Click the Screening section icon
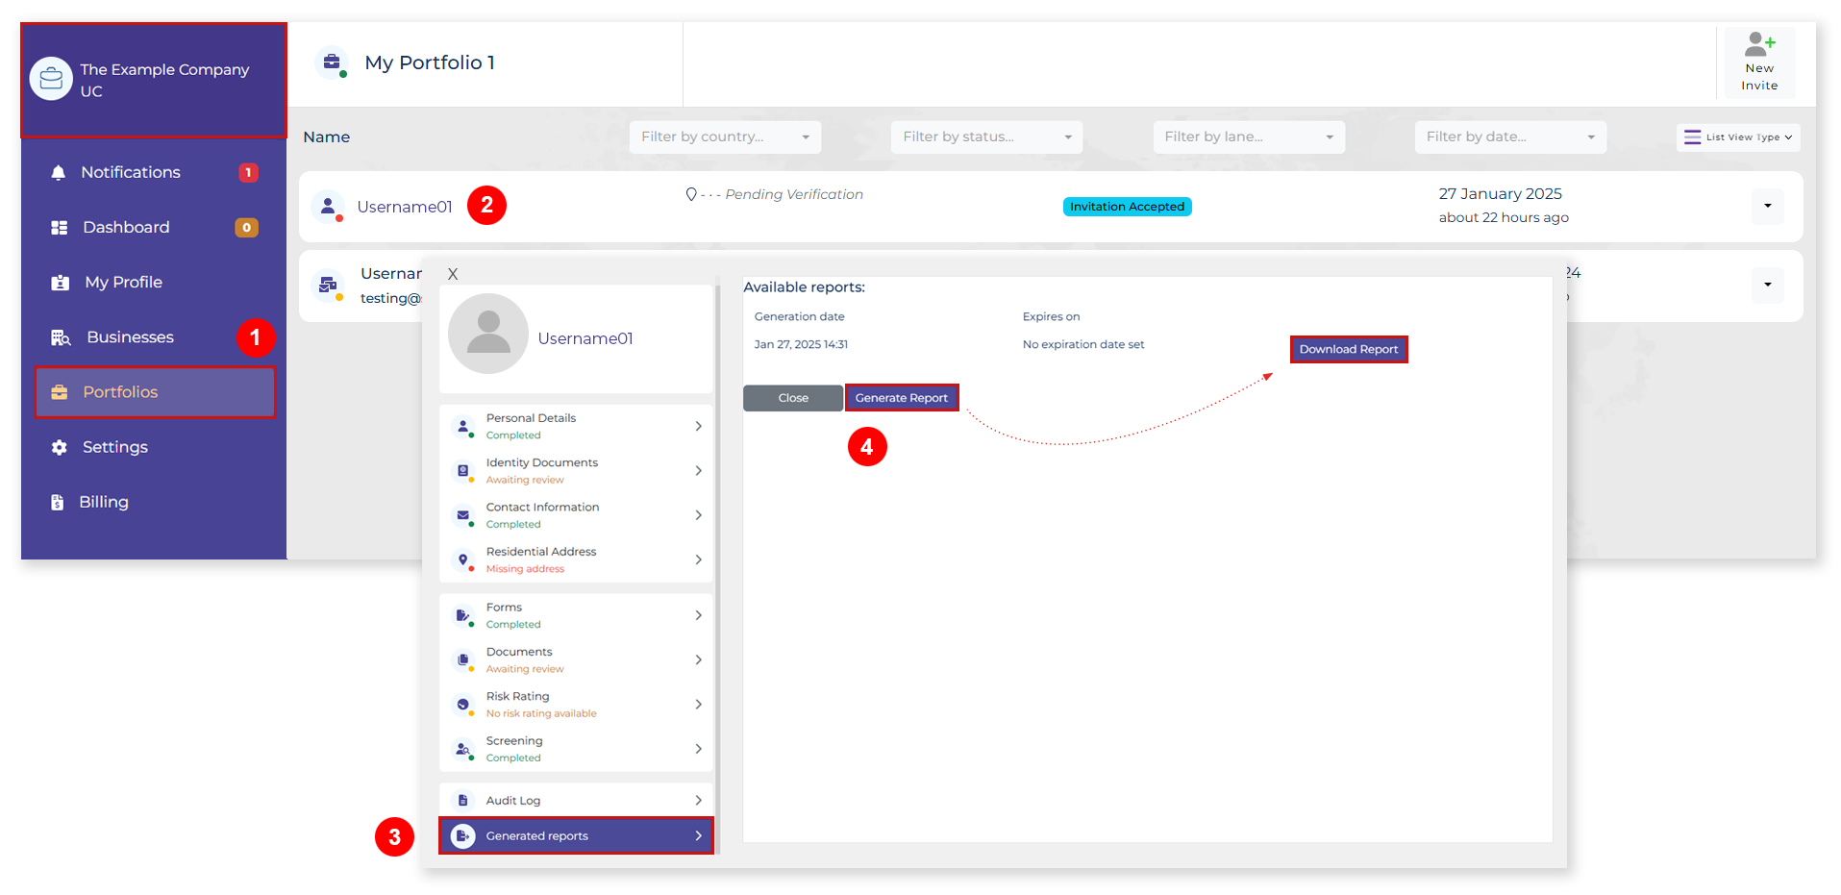The height and width of the screenshot is (895, 1841). (462, 748)
